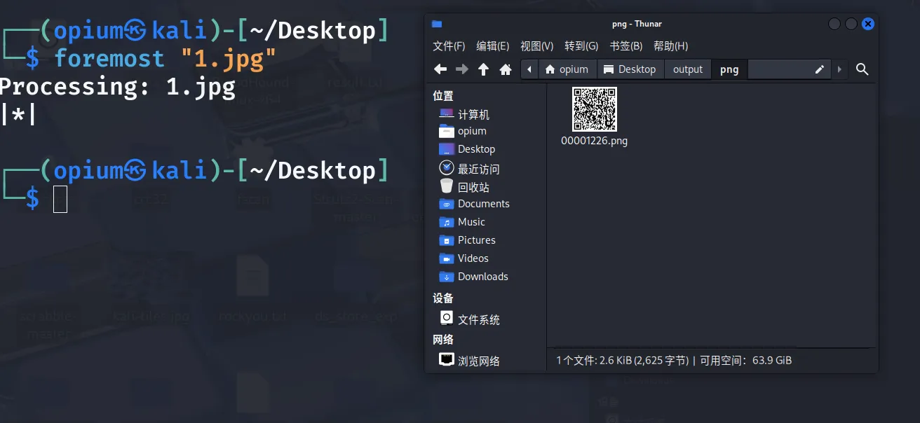Image resolution: width=920 pixels, height=423 pixels.
Task: Open the 视图(V) menu
Action: tap(536, 46)
